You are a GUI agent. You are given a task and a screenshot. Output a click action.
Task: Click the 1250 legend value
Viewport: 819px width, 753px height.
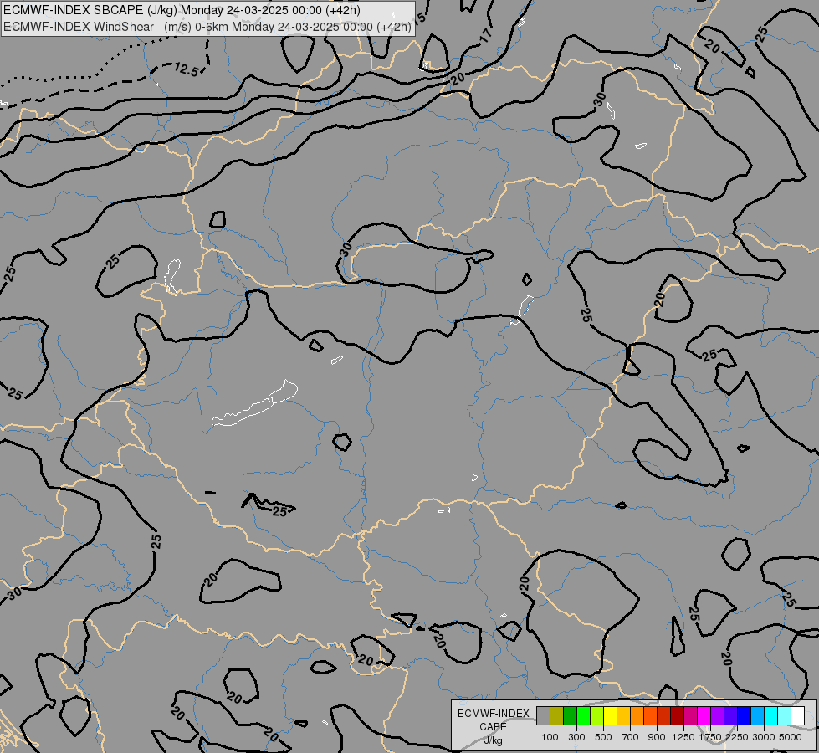(x=683, y=737)
